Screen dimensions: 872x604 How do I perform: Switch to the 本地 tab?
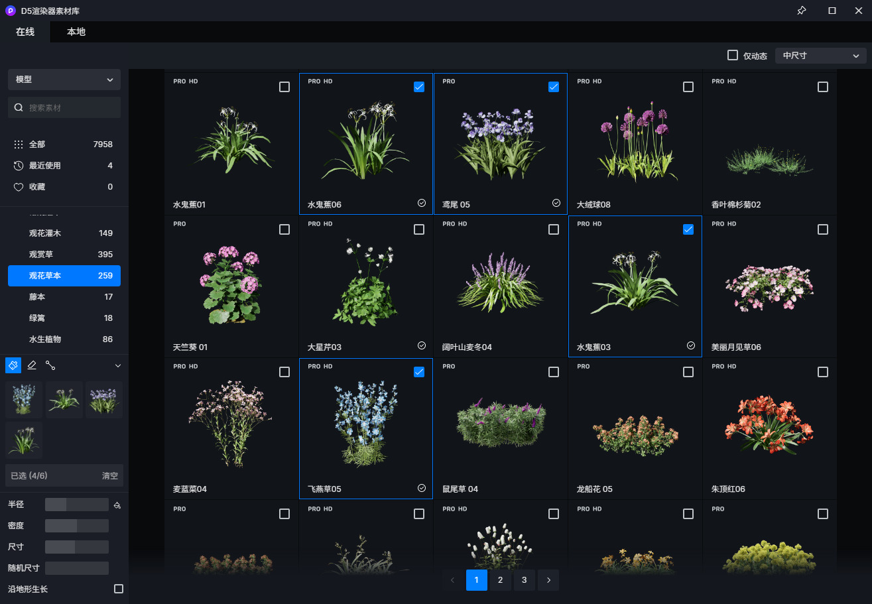tap(76, 32)
